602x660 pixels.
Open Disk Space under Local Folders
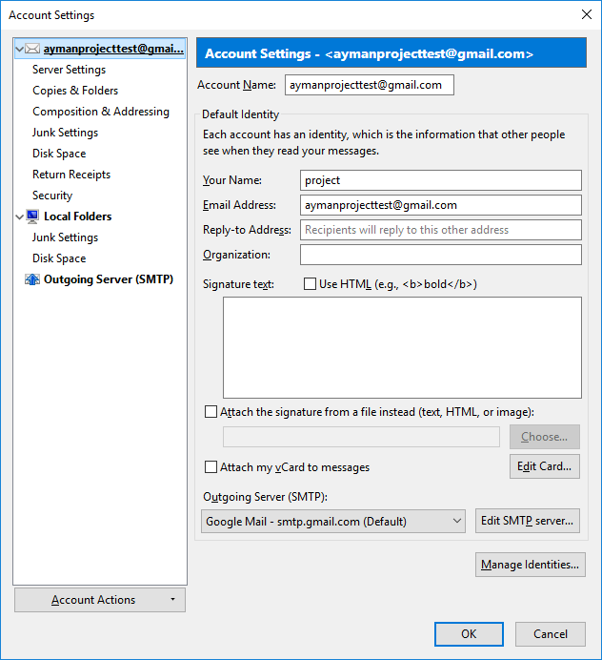(x=59, y=258)
